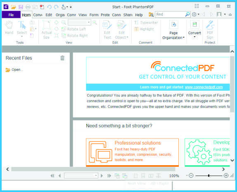
Task: Click the Developer solutions card
Action: click(x=207, y=152)
